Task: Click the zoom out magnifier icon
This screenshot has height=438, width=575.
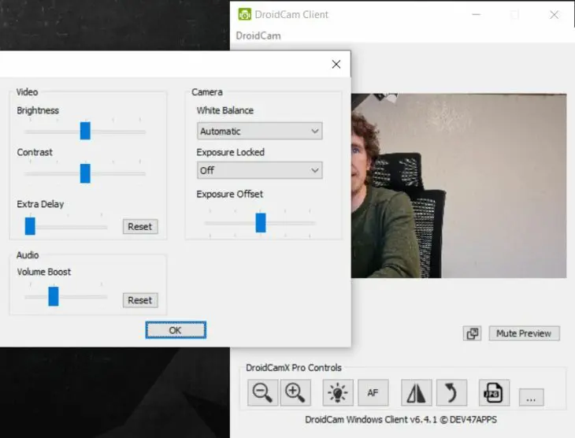Action: pos(262,392)
